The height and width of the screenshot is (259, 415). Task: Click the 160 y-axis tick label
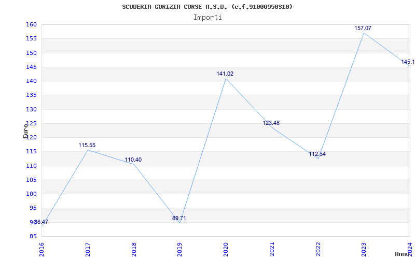pos(31,24)
